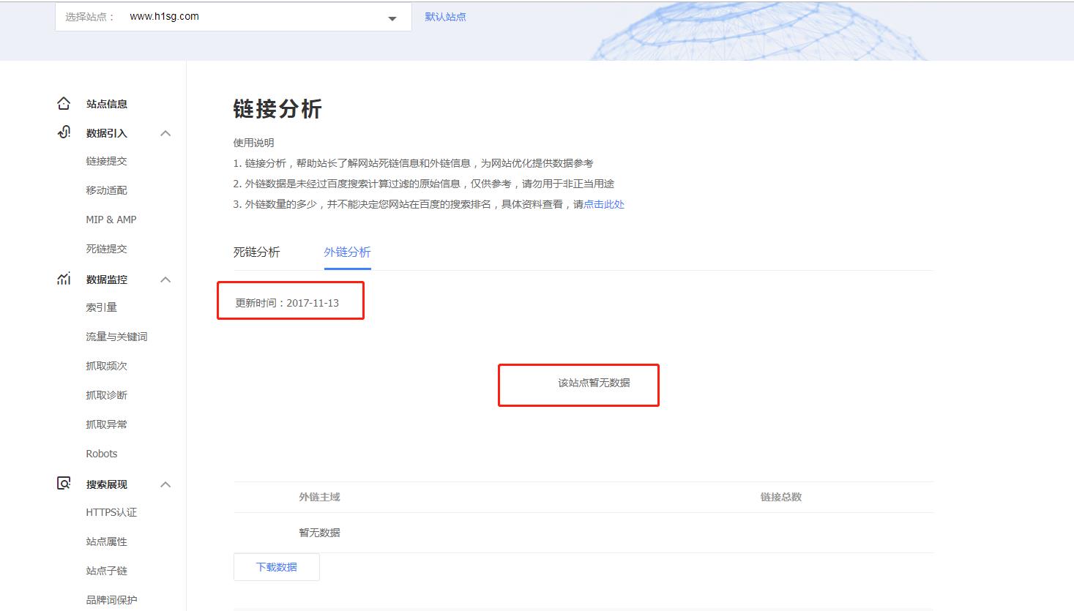Open 链接提交 in the sidebar
The width and height of the screenshot is (1074, 611).
click(106, 161)
